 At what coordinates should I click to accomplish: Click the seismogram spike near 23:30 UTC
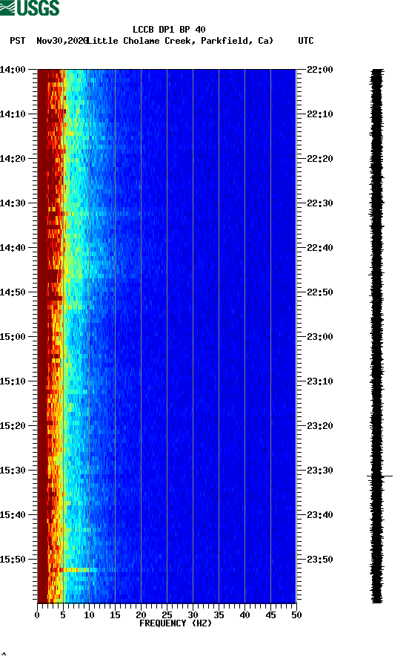click(379, 476)
